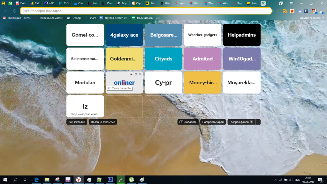Open the Goldenmi tile
Screen dimensions: 327x184
coord(124,59)
